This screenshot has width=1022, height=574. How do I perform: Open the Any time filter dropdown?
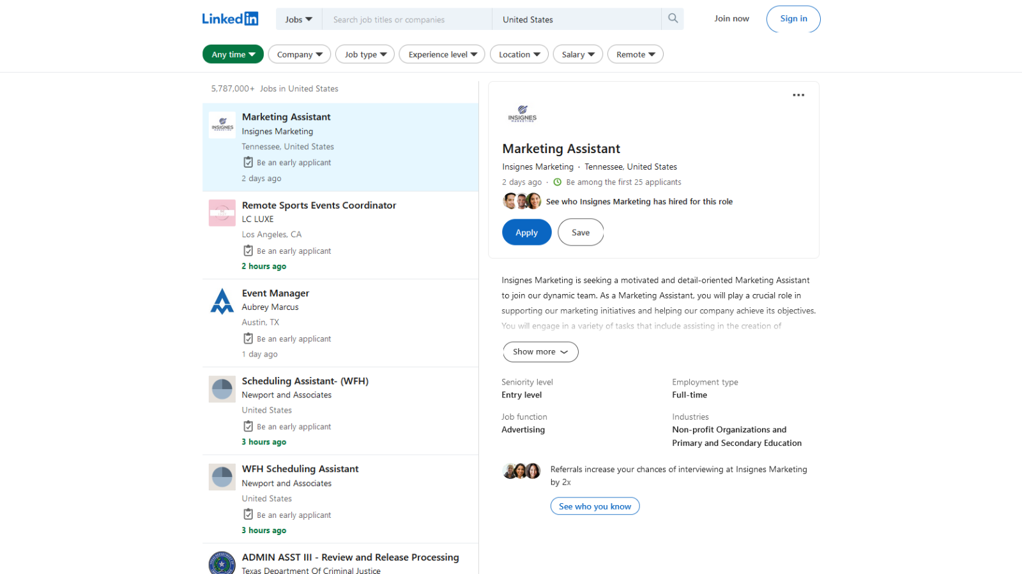tap(233, 54)
